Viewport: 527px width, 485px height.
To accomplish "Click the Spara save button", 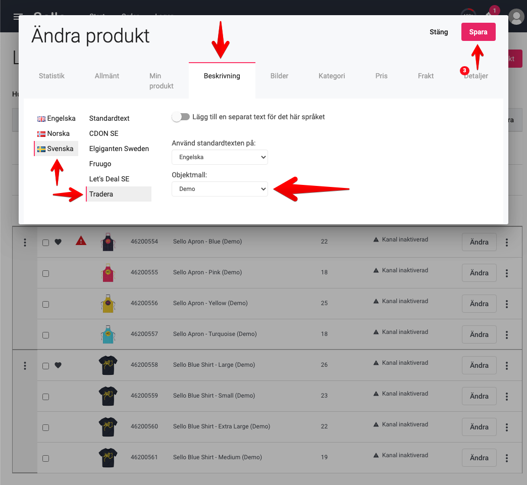I will click(478, 32).
